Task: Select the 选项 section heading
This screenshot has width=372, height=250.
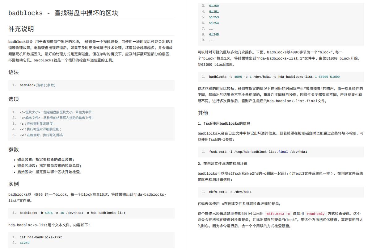Action: coord(14,99)
